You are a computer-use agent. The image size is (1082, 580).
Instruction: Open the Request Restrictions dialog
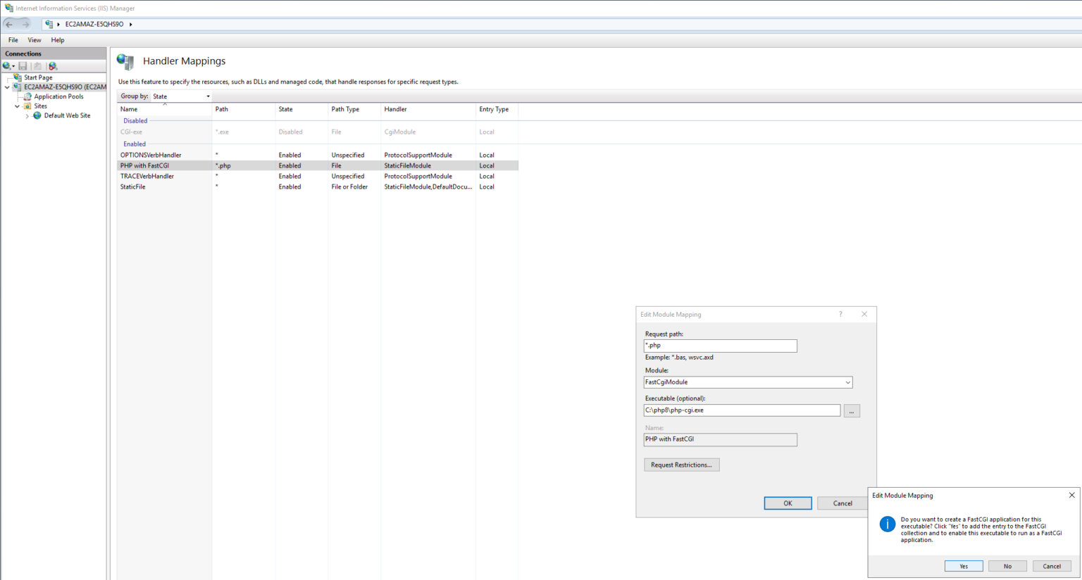(x=681, y=465)
